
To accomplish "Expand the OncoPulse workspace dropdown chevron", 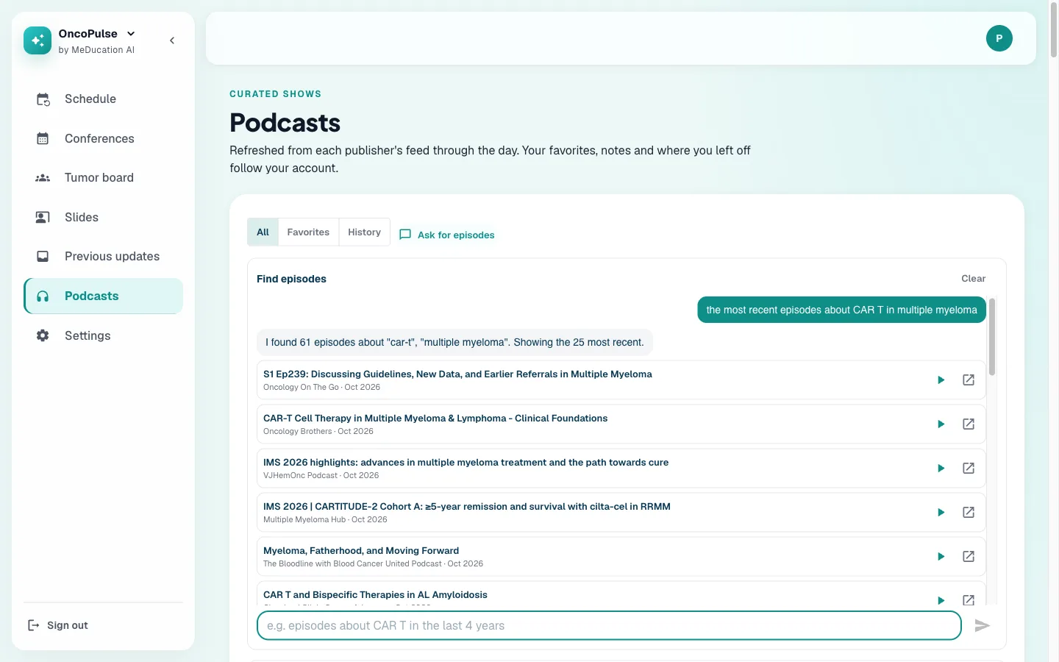I will click(x=131, y=34).
